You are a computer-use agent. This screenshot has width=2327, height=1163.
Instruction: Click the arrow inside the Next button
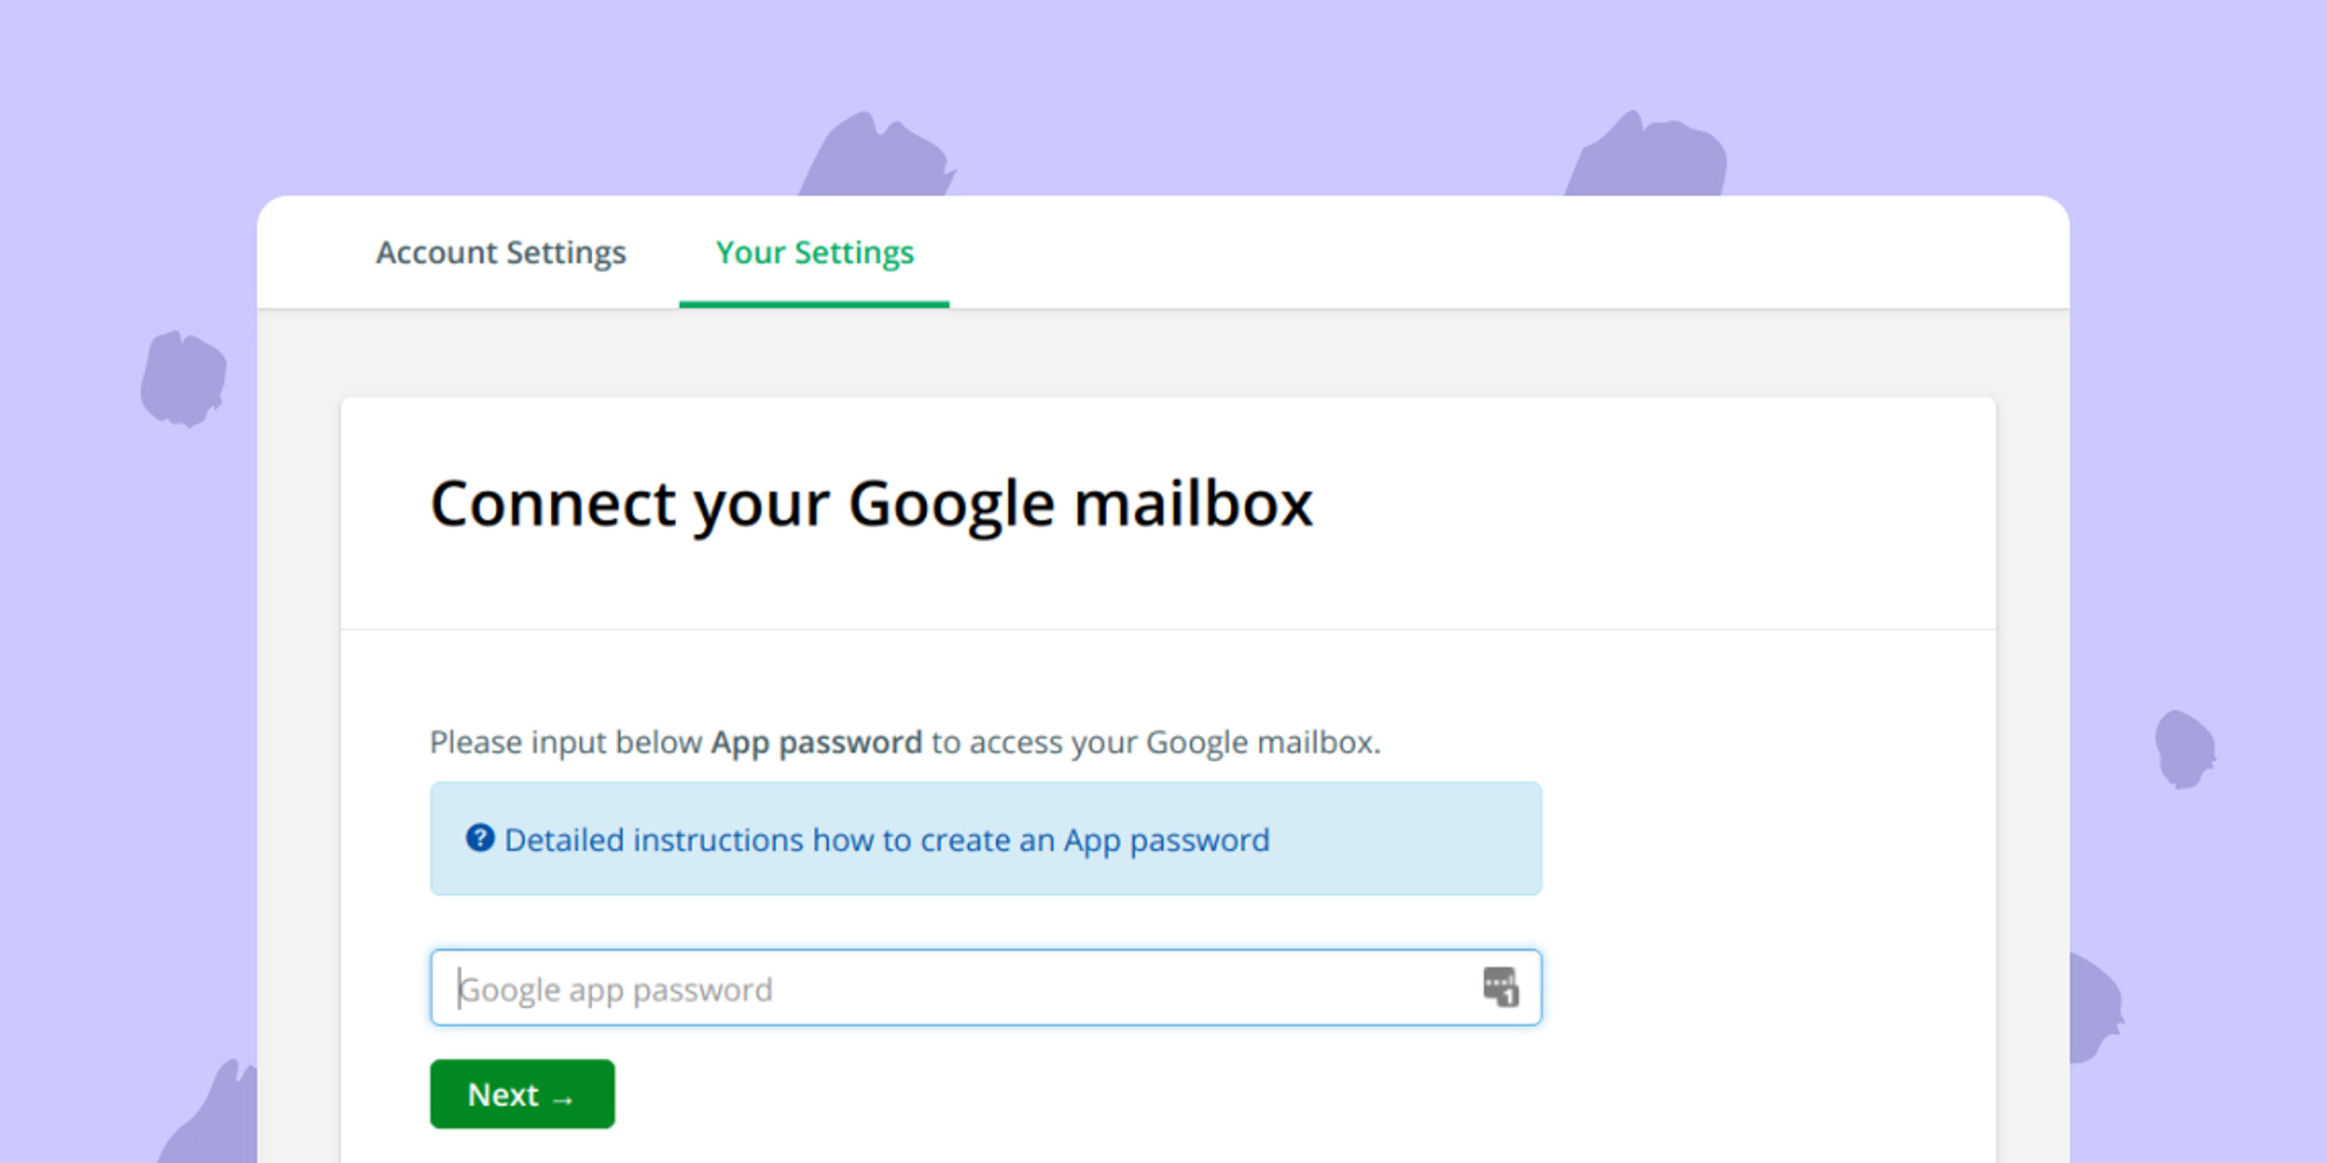click(x=565, y=1098)
